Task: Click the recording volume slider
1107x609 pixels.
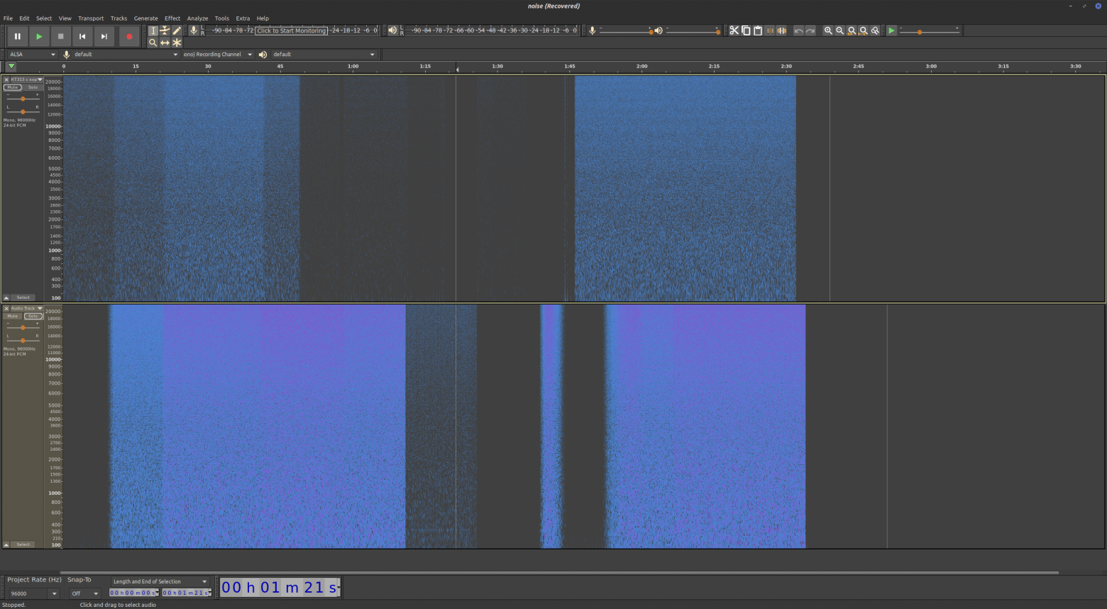Action: (626, 31)
